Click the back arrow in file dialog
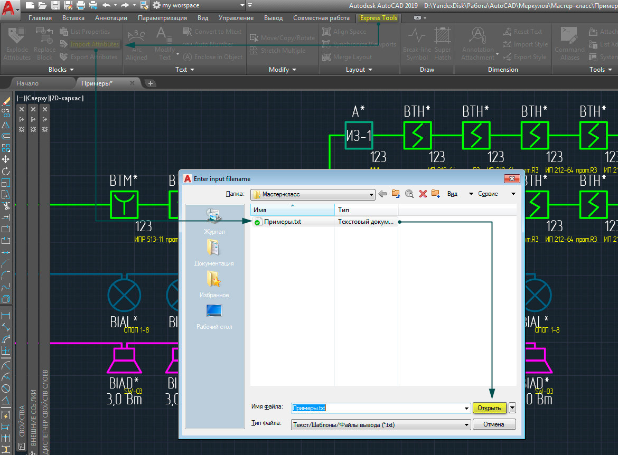The width and height of the screenshot is (618, 455). click(x=382, y=194)
